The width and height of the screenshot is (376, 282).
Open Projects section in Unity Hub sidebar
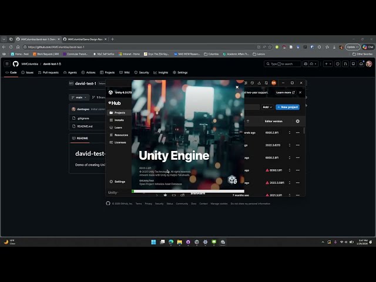coord(119,113)
